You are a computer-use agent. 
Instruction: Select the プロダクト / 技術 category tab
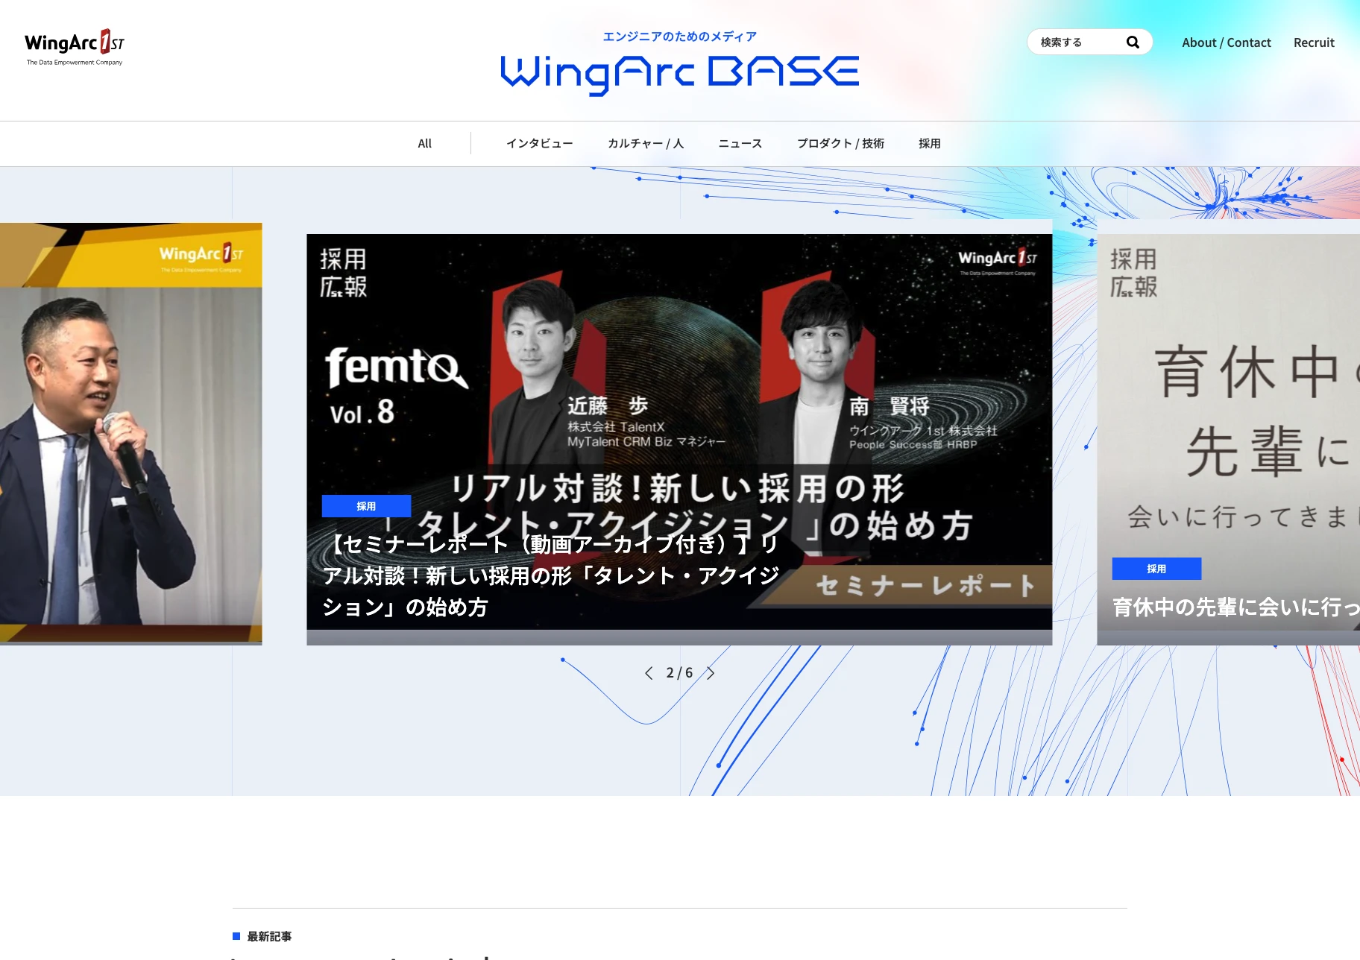[840, 143]
